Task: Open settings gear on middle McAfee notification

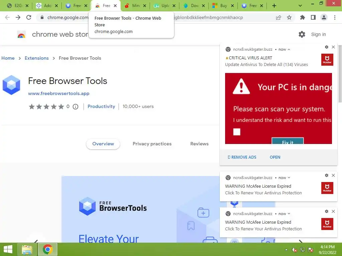Action: tap(327, 175)
